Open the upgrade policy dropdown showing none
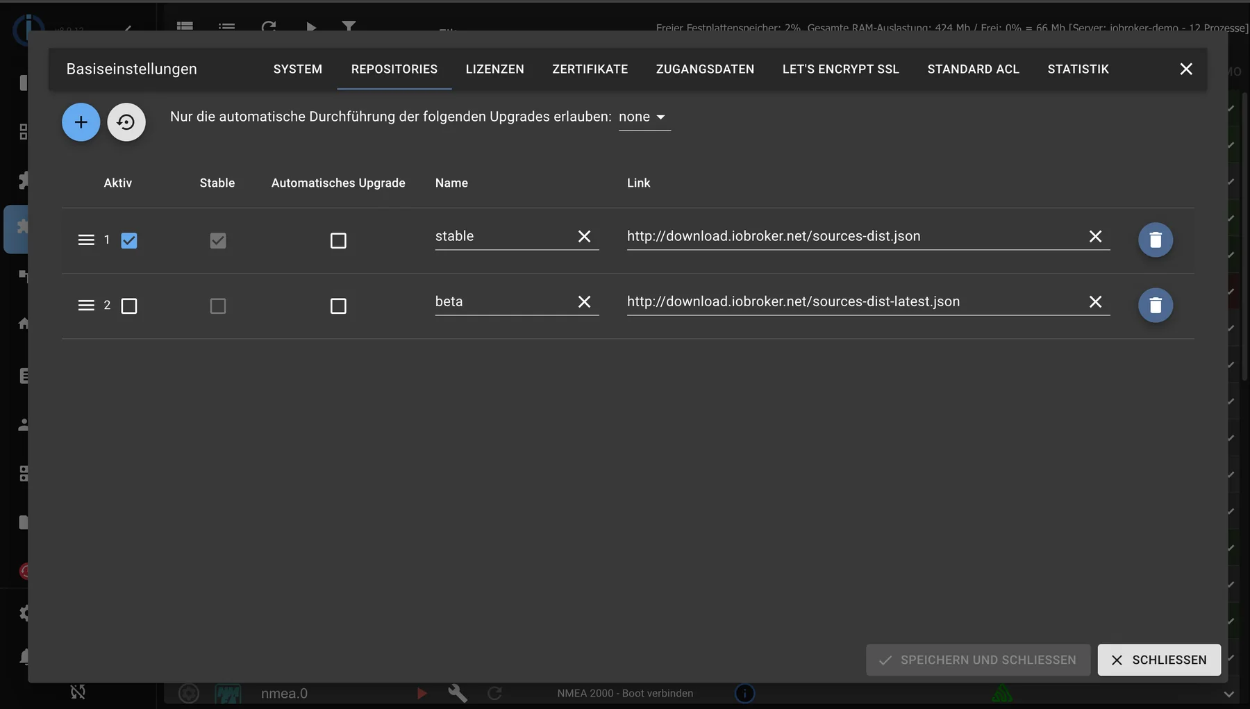Image resolution: width=1250 pixels, height=709 pixels. (x=644, y=117)
